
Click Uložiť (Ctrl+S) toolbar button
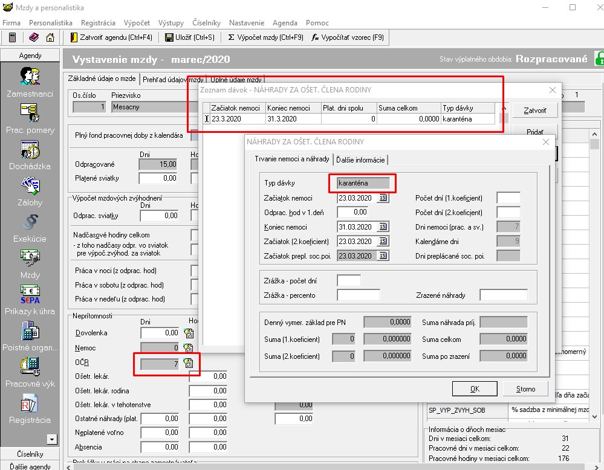click(x=189, y=37)
